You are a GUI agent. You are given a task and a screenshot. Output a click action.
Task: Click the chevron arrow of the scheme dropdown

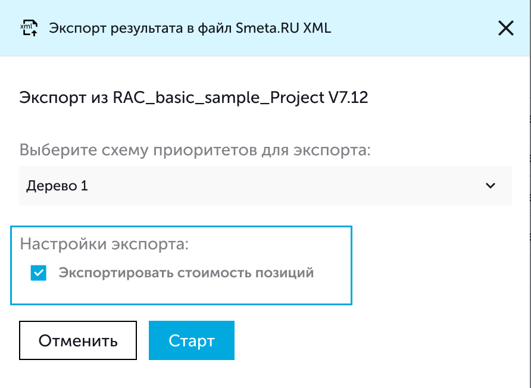coord(491,186)
